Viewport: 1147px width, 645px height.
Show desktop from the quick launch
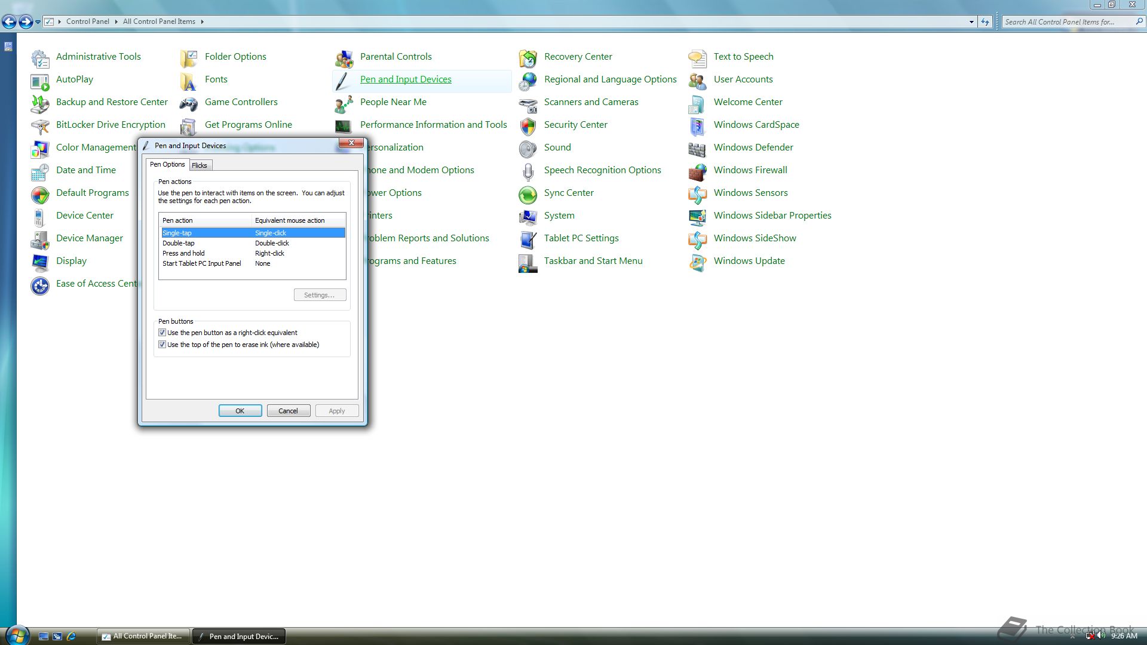(x=43, y=637)
